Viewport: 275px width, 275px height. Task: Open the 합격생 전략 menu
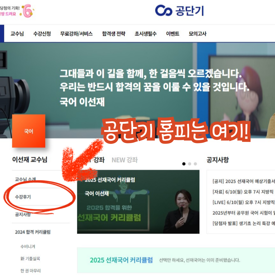pos(114,34)
